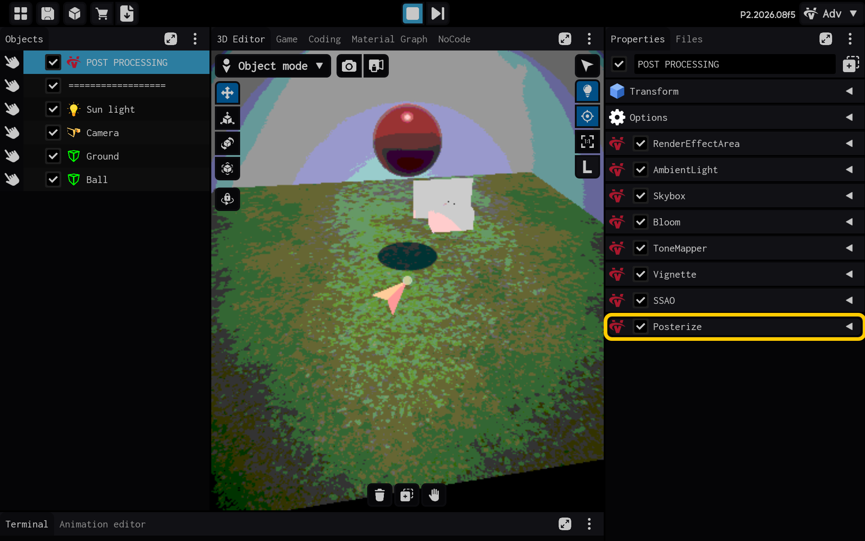
Task: Expand the ToneMapper section arrow
Action: (849, 248)
